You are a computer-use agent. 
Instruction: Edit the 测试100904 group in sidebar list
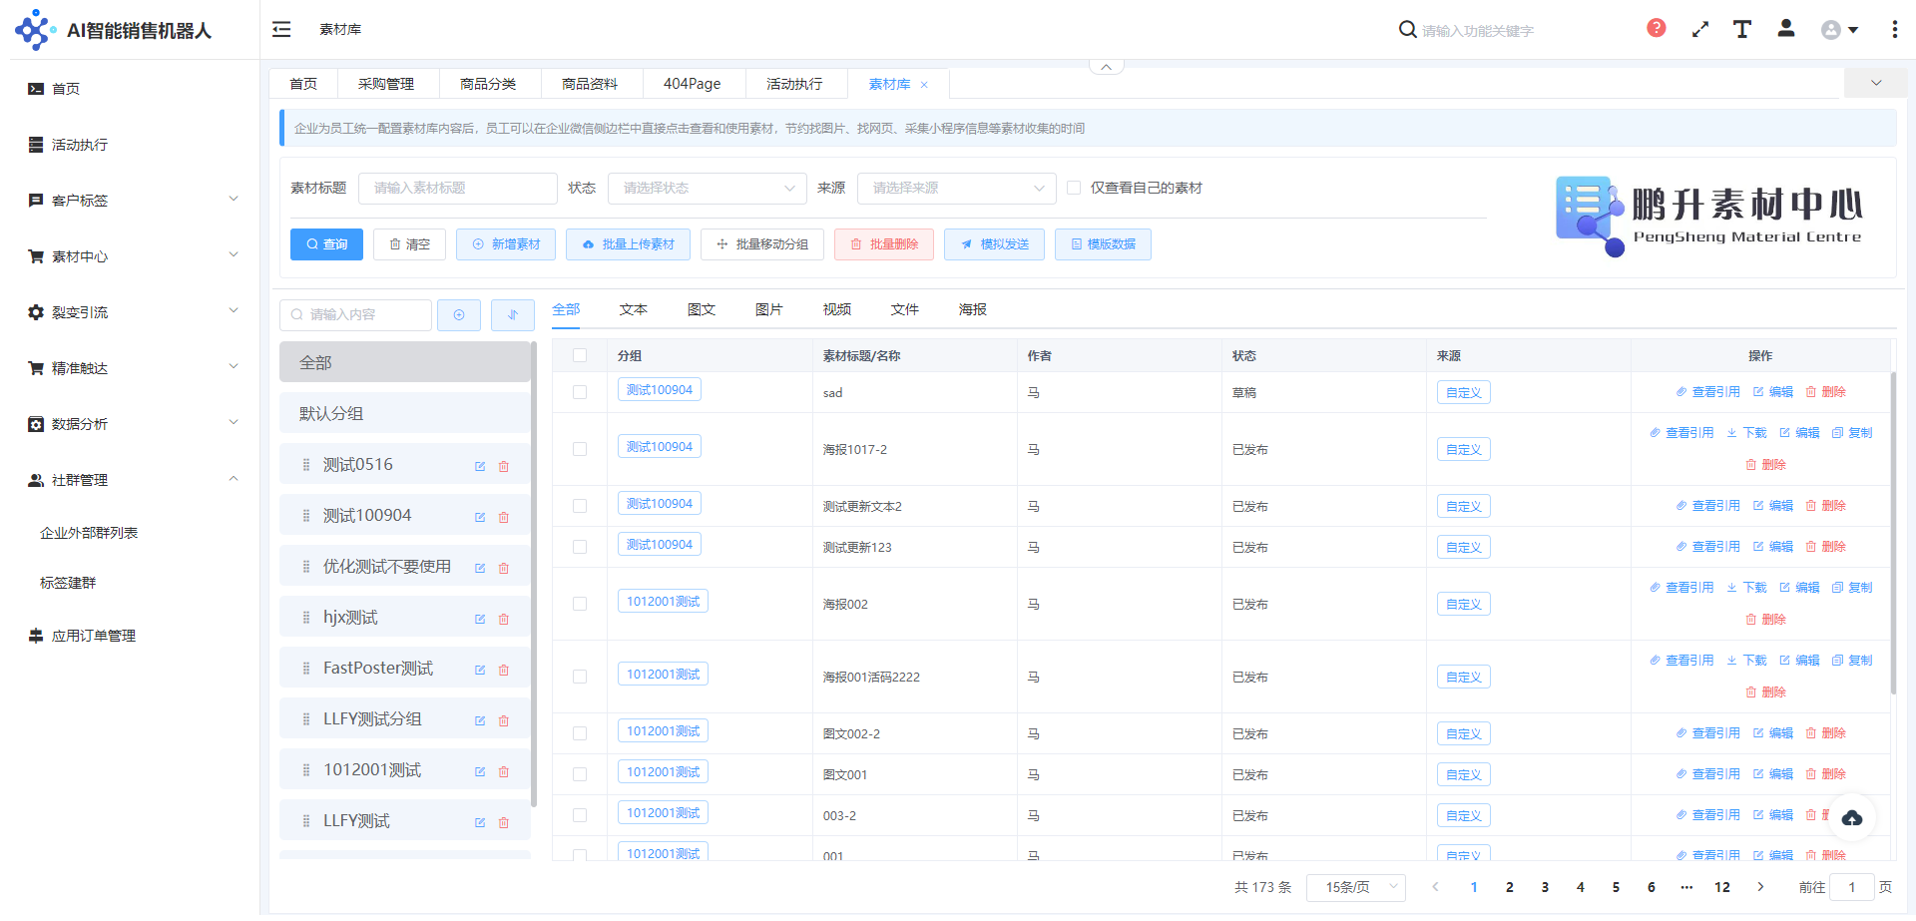480,517
